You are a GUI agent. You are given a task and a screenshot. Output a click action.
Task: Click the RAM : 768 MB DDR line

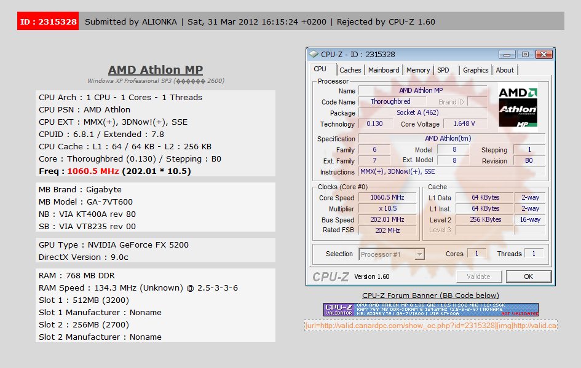coord(77,275)
